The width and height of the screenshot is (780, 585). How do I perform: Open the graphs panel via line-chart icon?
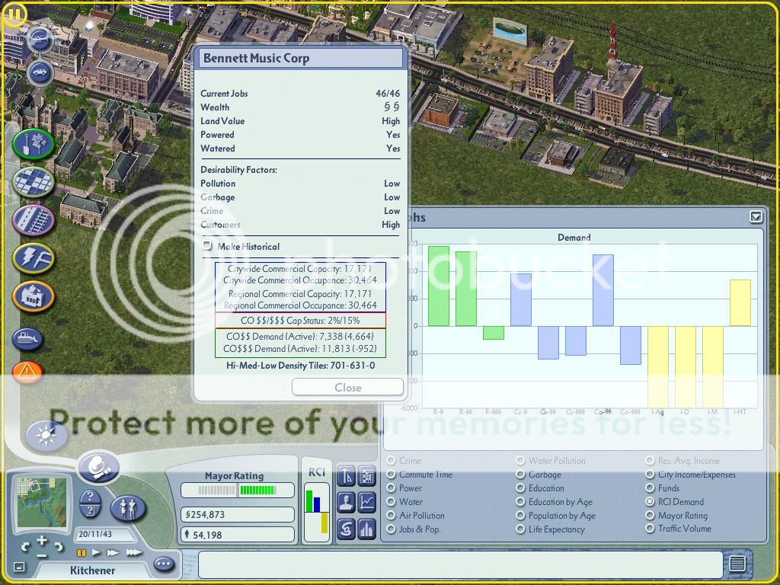tap(368, 501)
